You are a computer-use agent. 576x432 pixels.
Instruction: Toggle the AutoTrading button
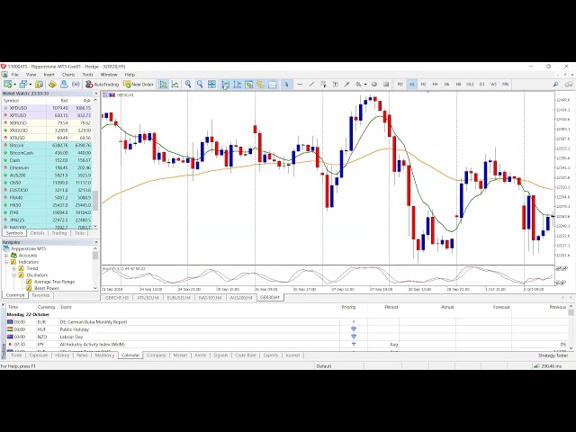(x=106, y=84)
